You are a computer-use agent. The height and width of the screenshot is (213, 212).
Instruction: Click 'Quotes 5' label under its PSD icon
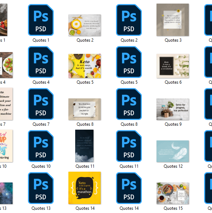point(129,82)
